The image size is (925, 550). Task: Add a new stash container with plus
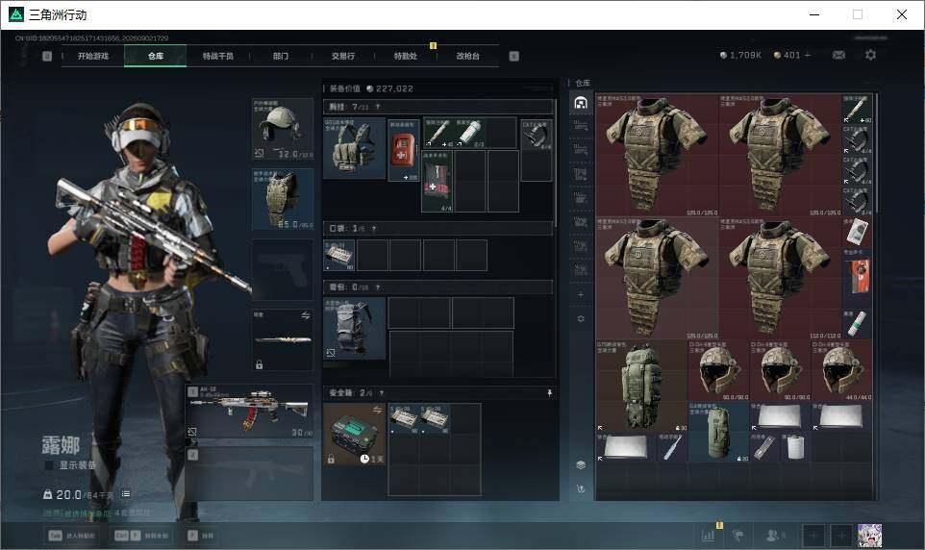point(581,294)
